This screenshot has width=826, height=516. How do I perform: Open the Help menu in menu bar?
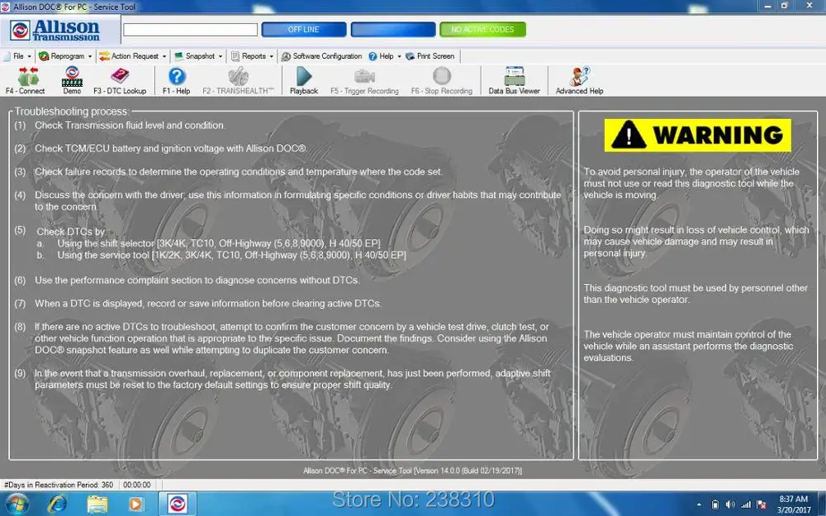click(385, 56)
